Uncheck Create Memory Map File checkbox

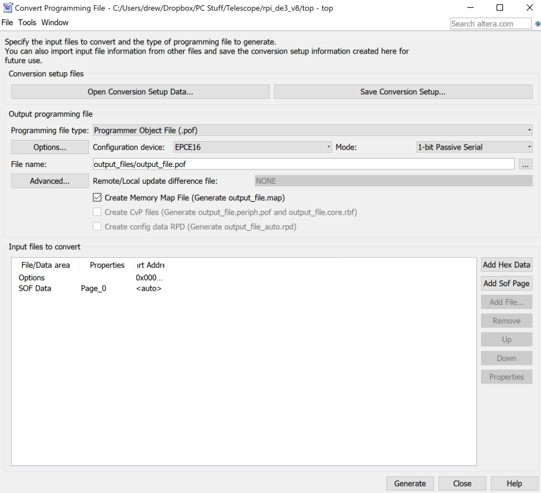pos(97,198)
